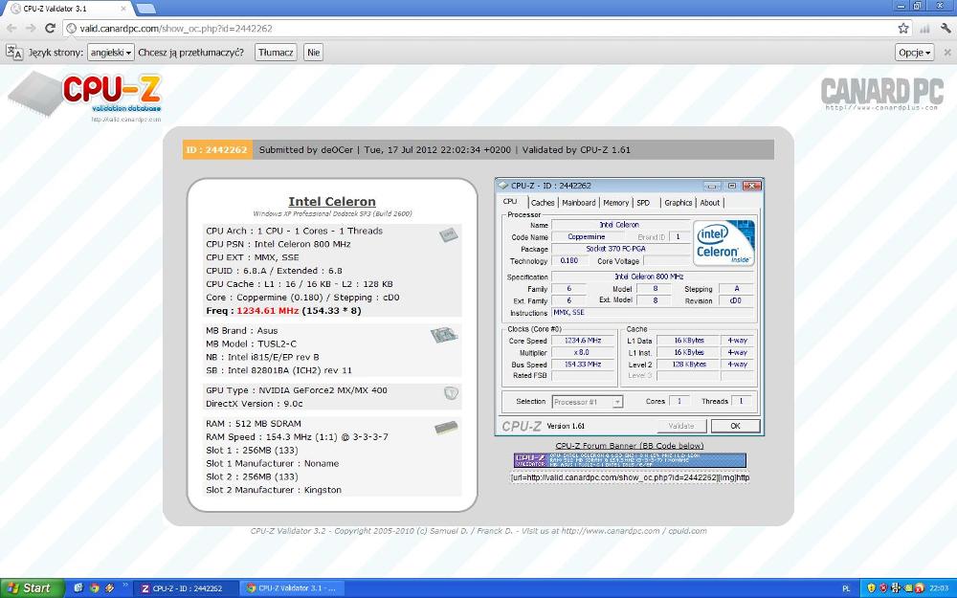This screenshot has height=598, width=957.
Task: Open the Processor #1 selection dropdown
Action: click(588, 402)
